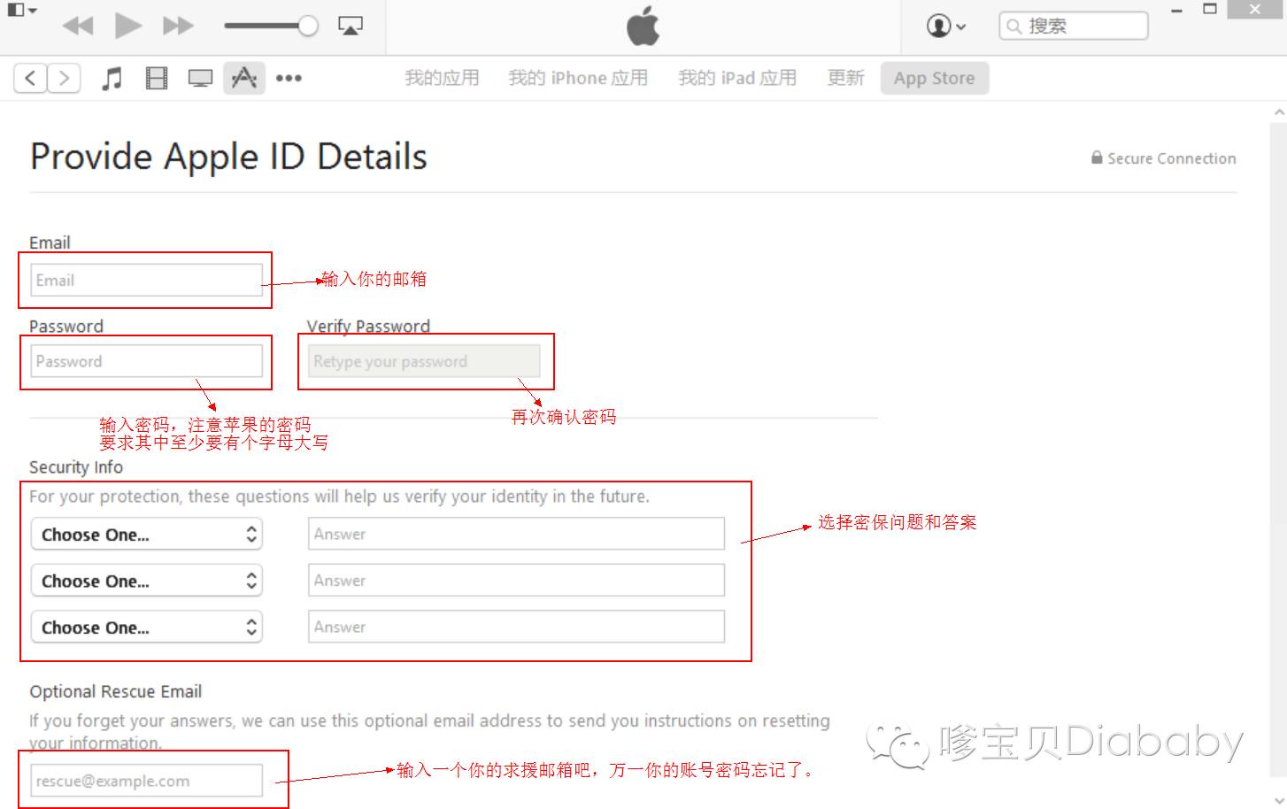Go forward with the right arrow button
The width and height of the screenshot is (1287, 809).
coord(64,78)
